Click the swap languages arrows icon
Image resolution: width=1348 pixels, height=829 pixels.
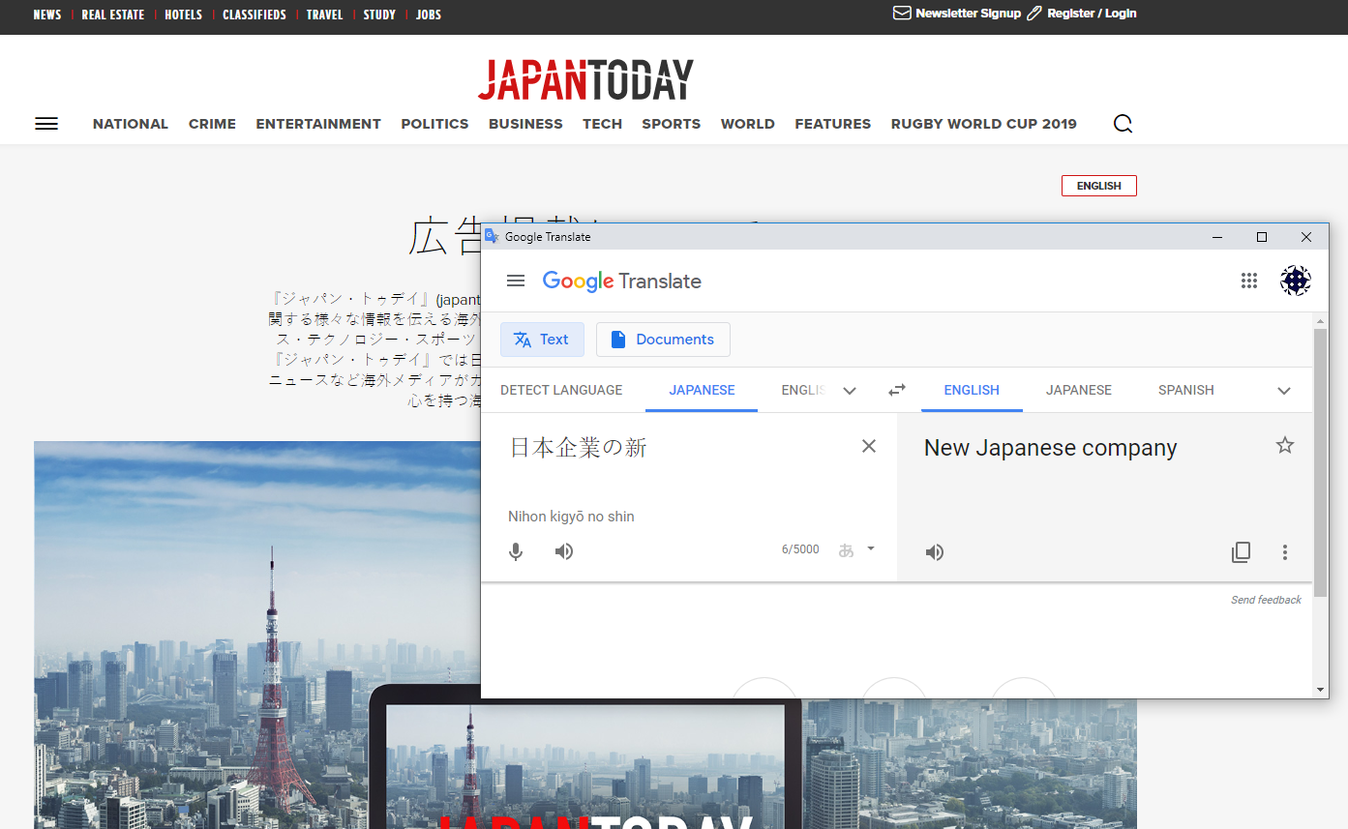(897, 390)
